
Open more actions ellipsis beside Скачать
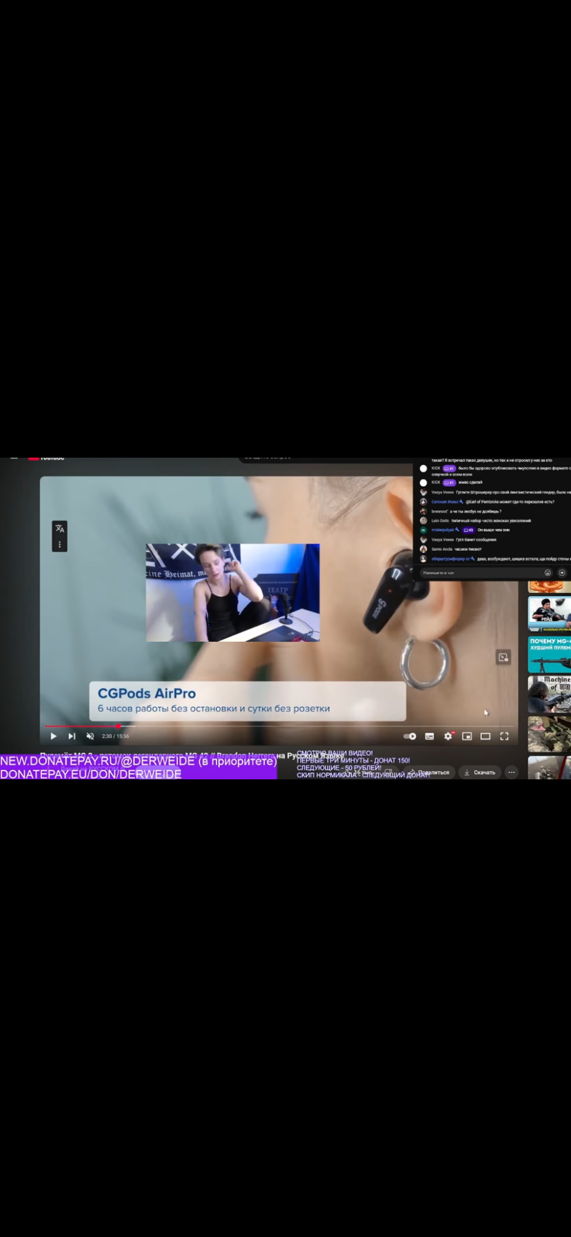(511, 772)
